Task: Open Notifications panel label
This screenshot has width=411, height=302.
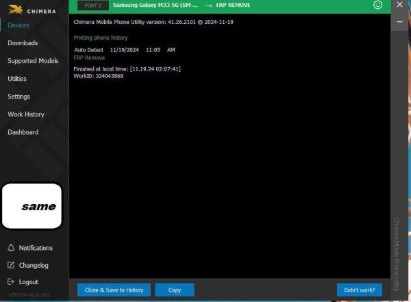Action: 36,248
